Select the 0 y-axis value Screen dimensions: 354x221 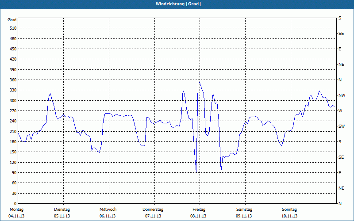pos(15,204)
